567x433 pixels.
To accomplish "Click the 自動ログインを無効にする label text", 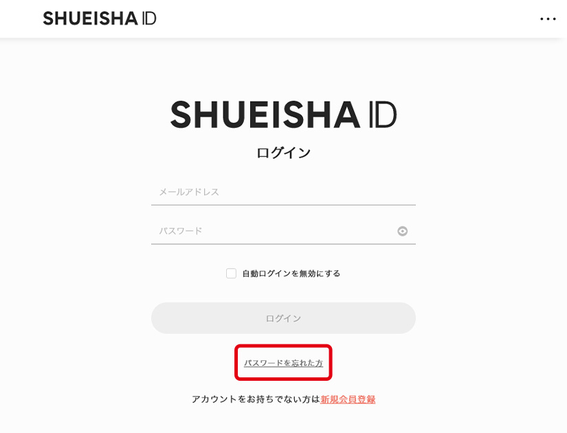I will (x=291, y=274).
